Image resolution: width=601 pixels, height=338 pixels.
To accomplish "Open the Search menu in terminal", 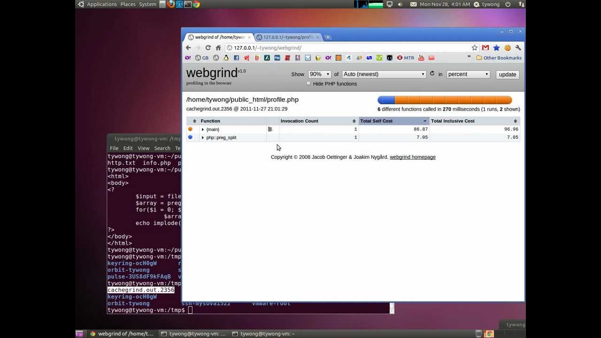I will [x=162, y=148].
